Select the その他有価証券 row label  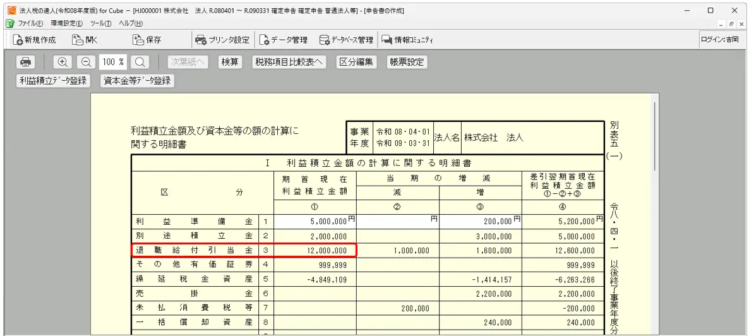[x=195, y=265]
